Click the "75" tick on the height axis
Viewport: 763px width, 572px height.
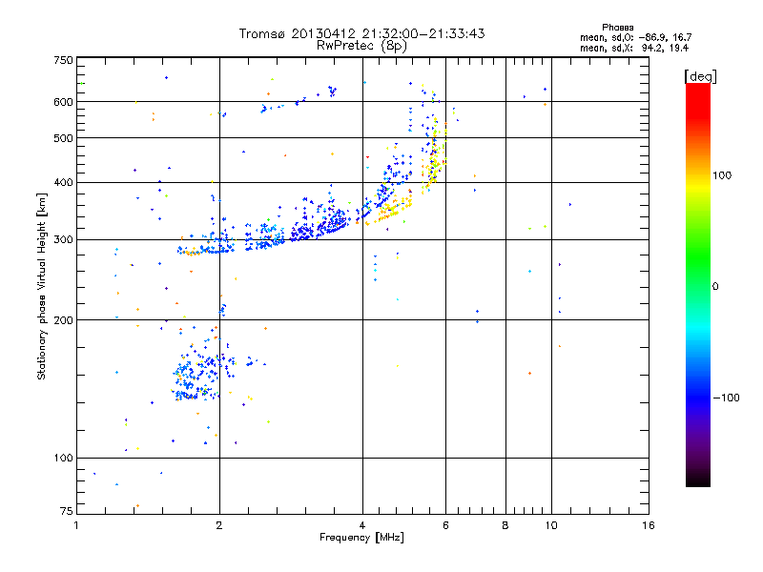(x=66, y=511)
